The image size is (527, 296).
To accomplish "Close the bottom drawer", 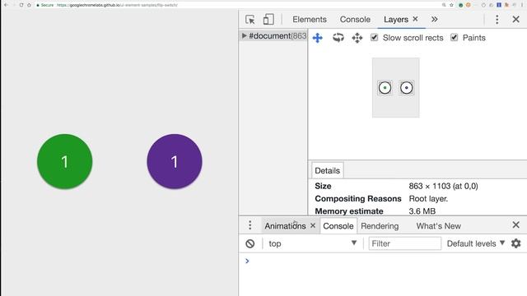I will pyautogui.click(x=516, y=224).
